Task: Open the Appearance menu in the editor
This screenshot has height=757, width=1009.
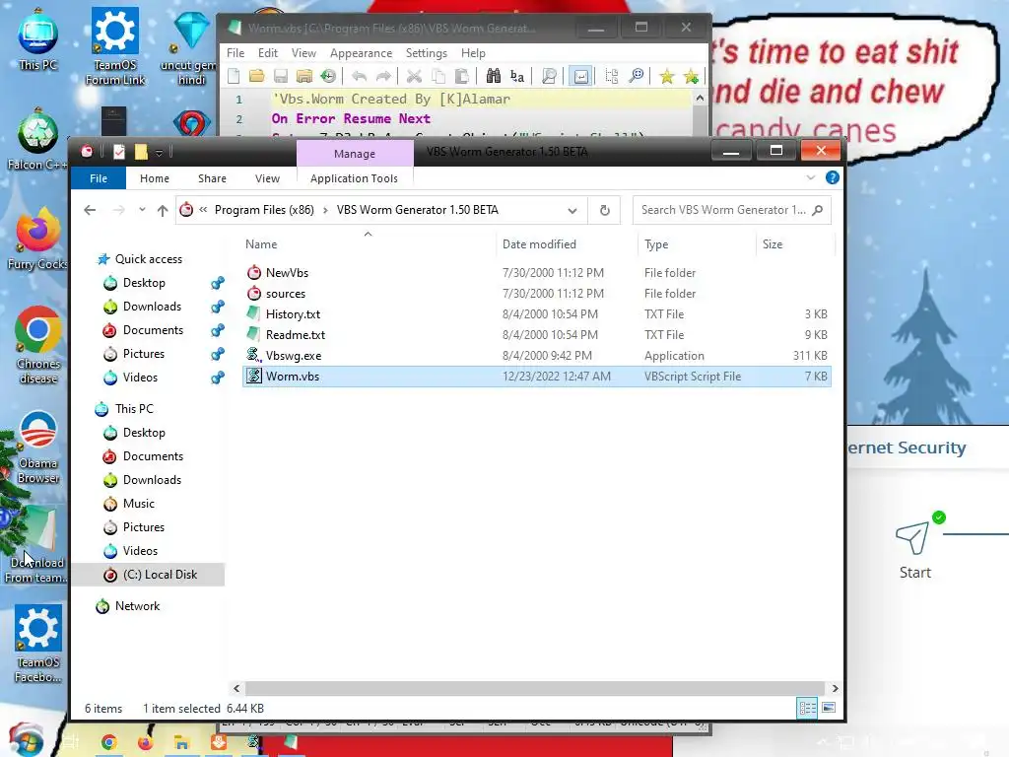Action: pyautogui.click(x=361, y=53)
